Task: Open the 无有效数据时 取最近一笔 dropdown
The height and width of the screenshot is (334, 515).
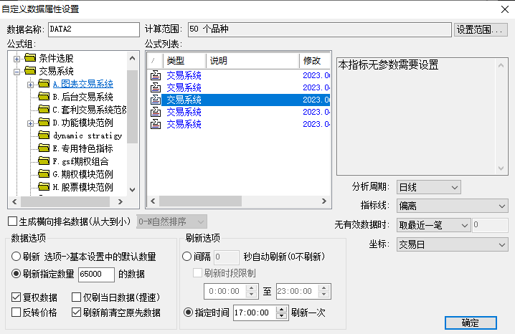Action: [433, 225]
